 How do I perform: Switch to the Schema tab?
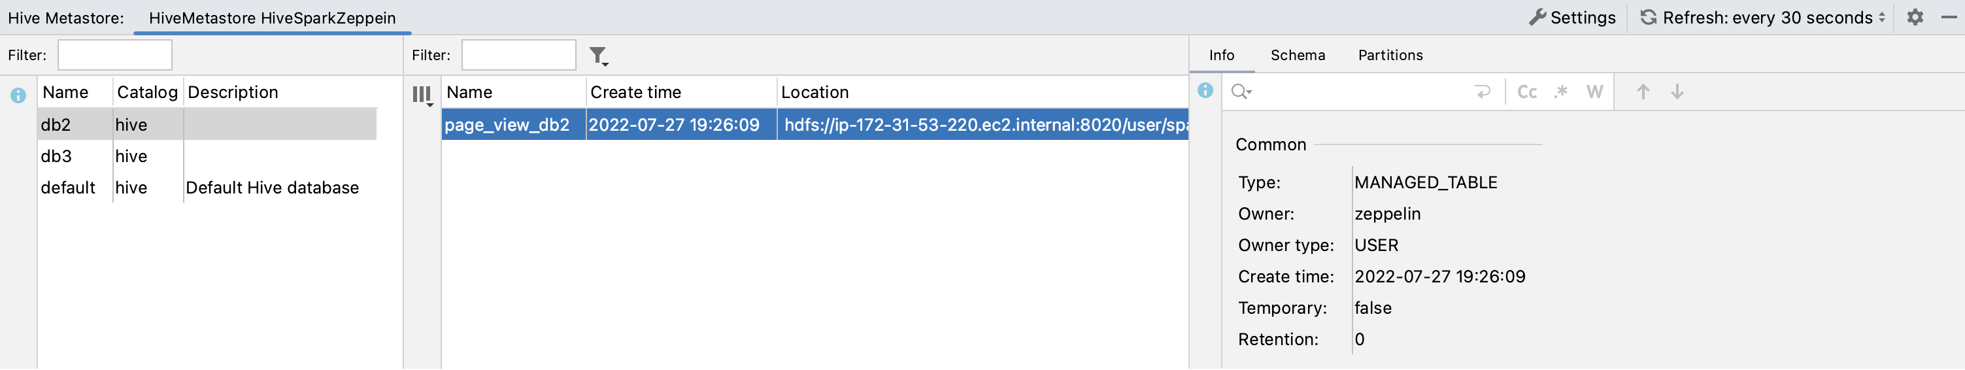tap(1298, 55)
